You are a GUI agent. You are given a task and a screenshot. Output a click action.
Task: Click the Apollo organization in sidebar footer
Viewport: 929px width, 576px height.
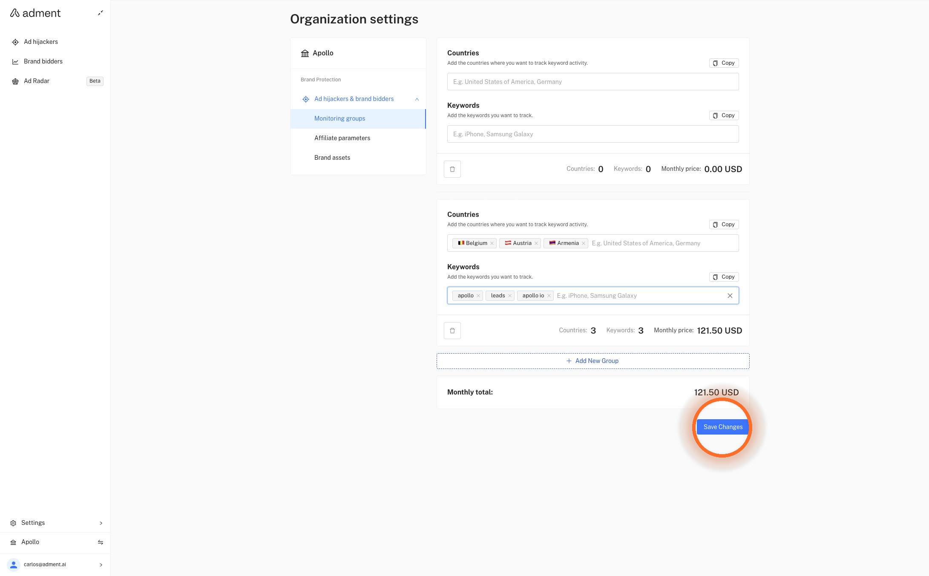tap(30, 542)
